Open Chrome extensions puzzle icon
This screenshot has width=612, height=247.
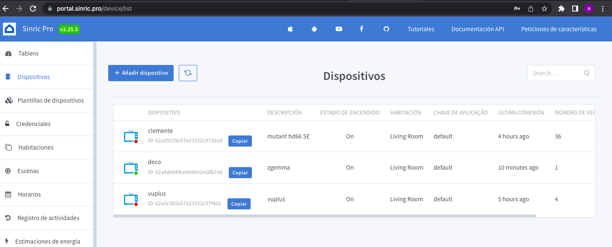pyautogui.click(x=562, y=9)
